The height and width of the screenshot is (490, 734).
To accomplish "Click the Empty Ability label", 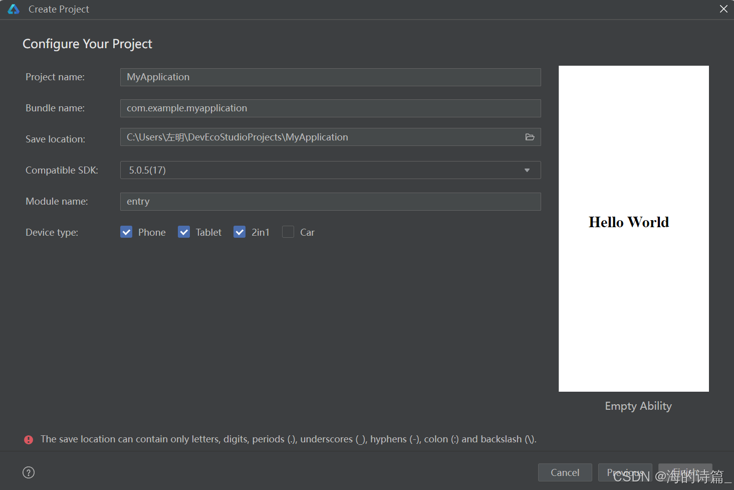I will [x=638, y=406].
